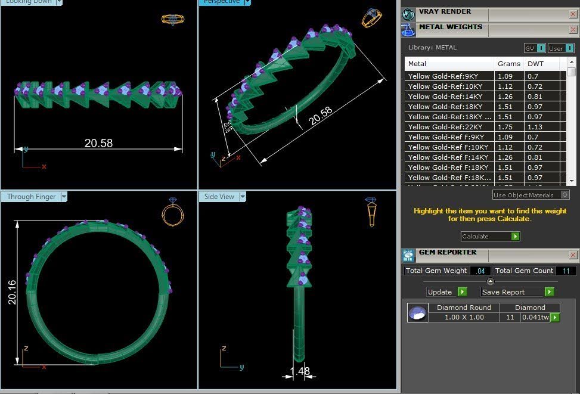
Task: Open the Side View viewport dropdown
Action: (x=243, y=197)
